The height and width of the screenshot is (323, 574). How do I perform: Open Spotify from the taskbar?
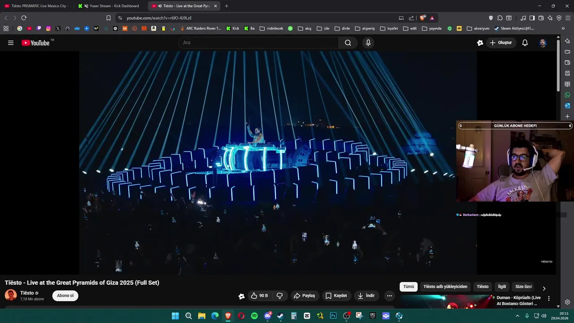(x=254, y=316)
